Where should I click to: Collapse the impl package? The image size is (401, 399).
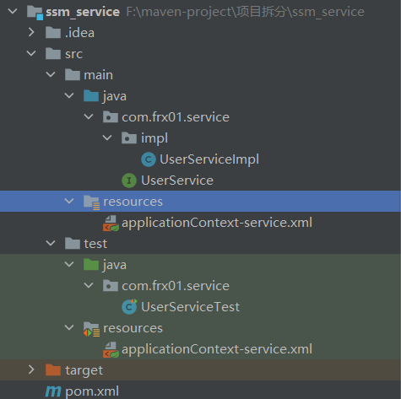[x=107, y=137]
